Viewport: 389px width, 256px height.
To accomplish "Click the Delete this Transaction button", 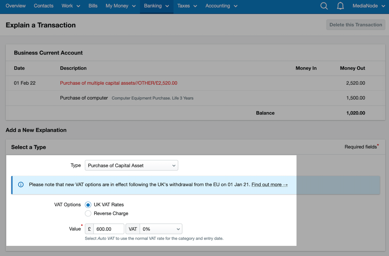I will [355, 24].
